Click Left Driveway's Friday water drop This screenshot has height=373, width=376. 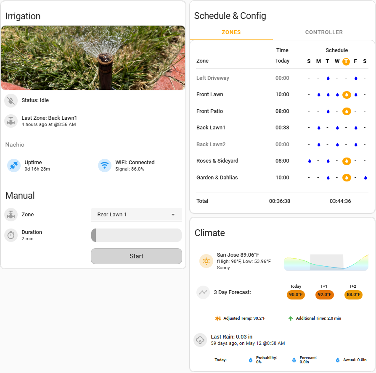(x=356, y=78)
